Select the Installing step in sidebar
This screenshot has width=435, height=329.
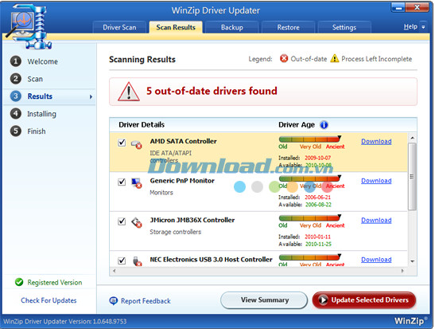(41, 114)
